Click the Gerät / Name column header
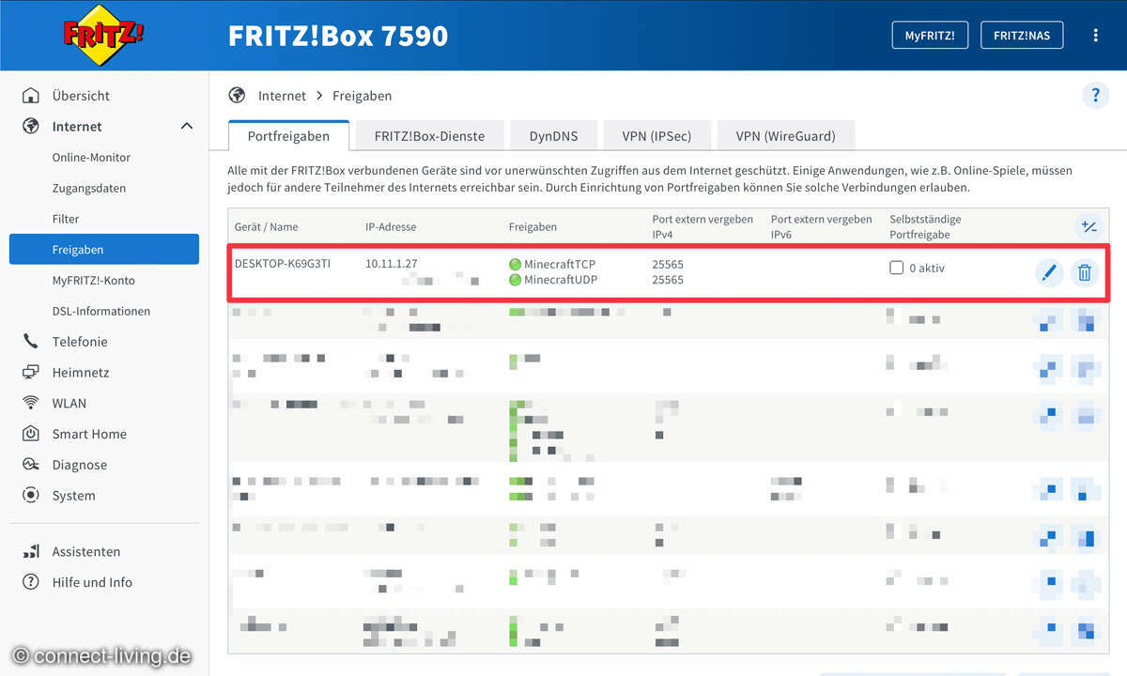 coord(266,226)
